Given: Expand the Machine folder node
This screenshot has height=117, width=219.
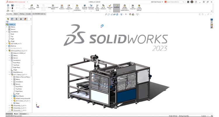Looking at the screenshot, I should coord(7,46).
